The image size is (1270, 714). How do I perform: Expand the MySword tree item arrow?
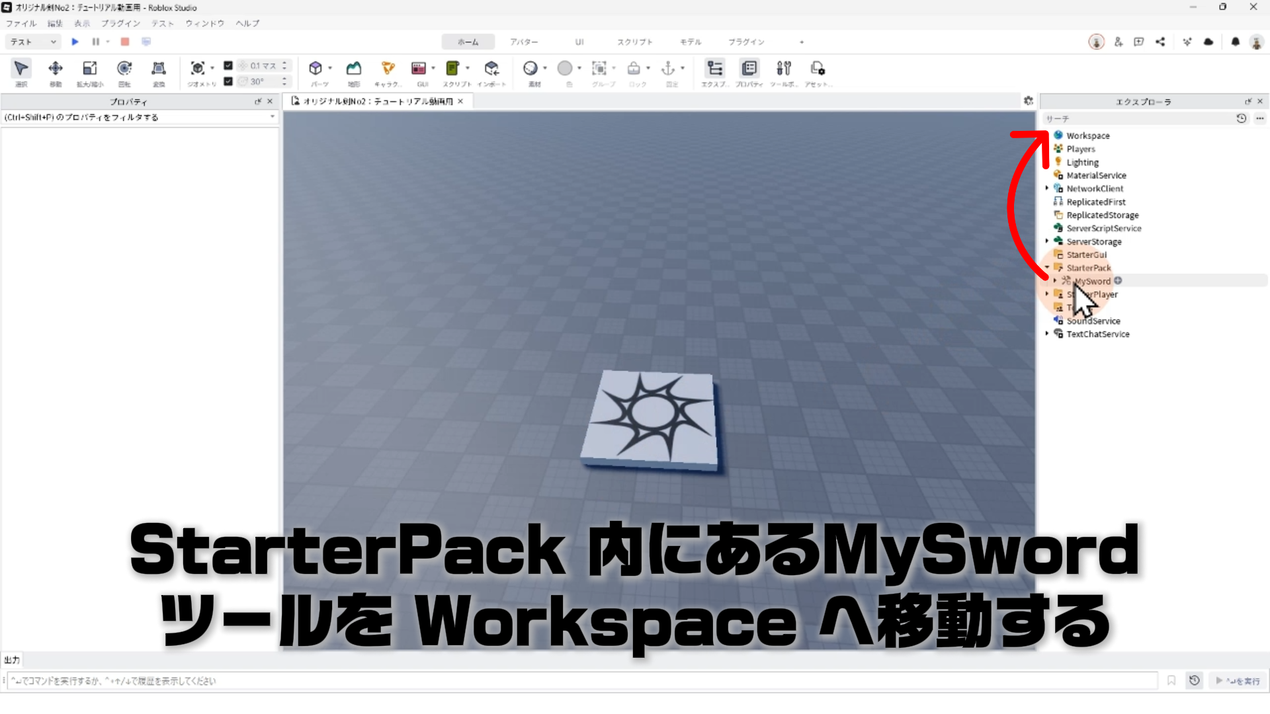coord(1055,281)
